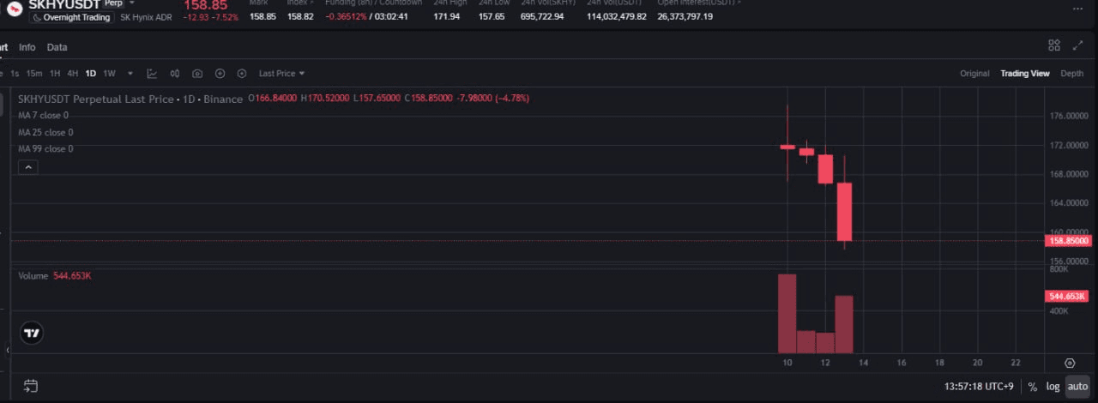Click the 544.653K volume axis label
Screen dimensions: 1098x403
click(1069, 296)
